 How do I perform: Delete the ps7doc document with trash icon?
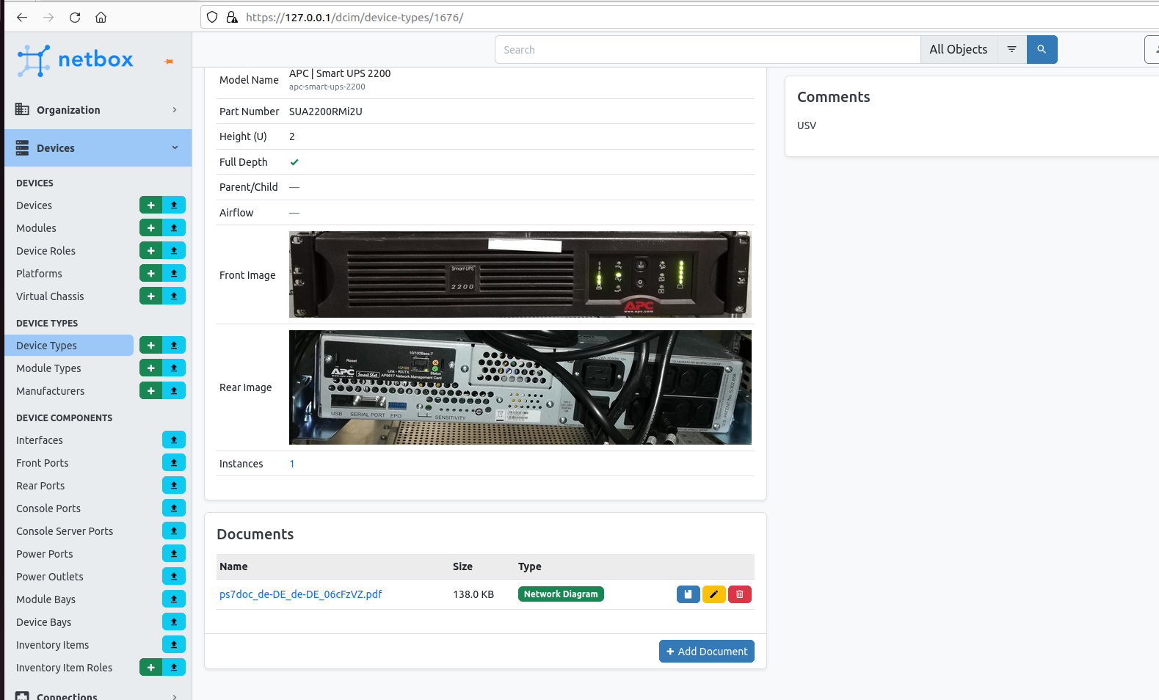click(739, 594)
